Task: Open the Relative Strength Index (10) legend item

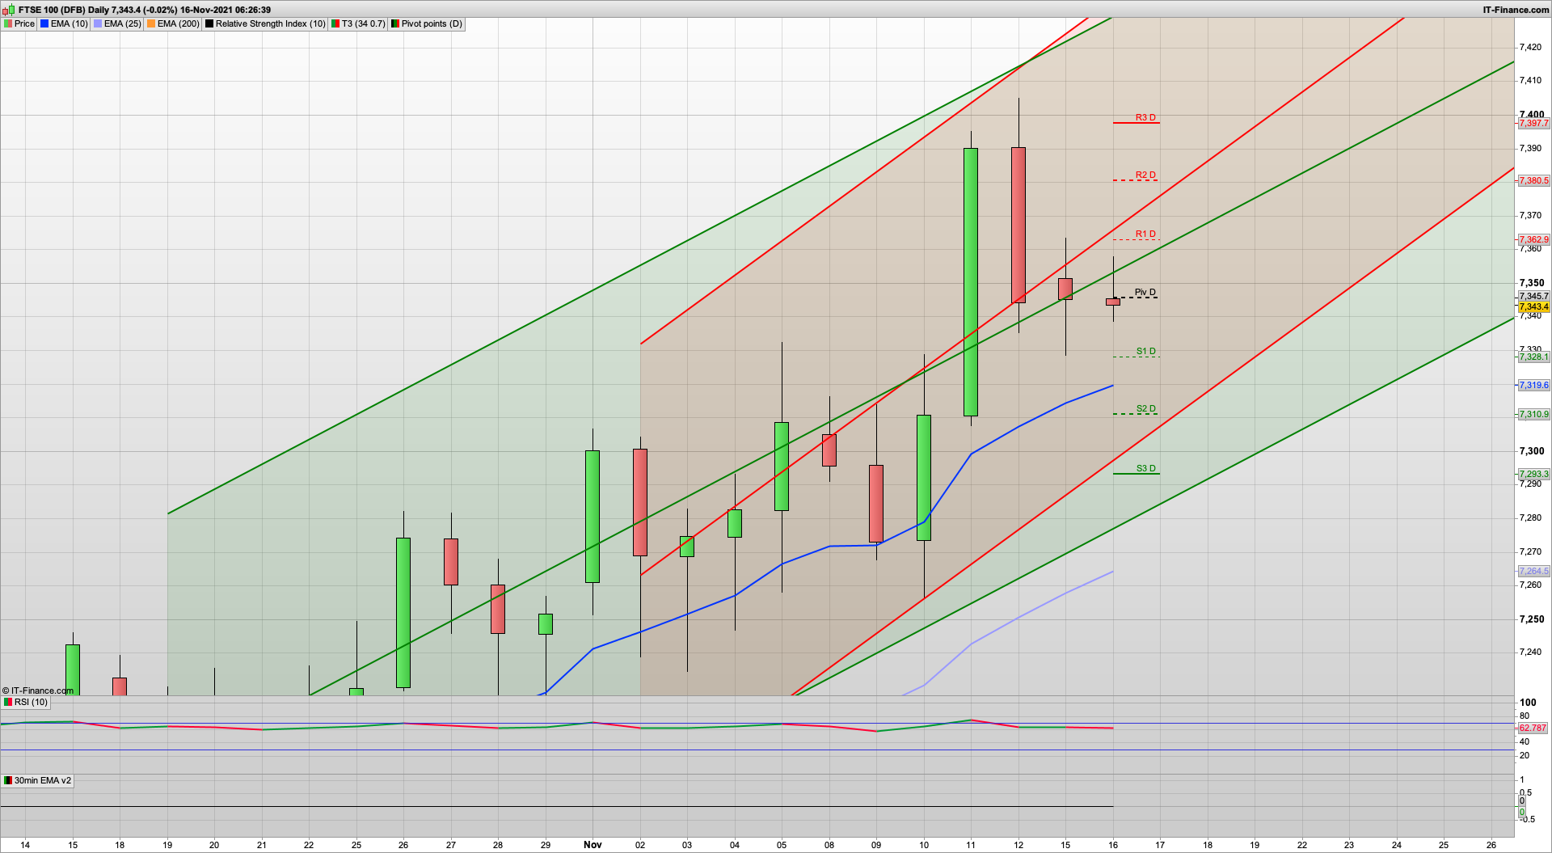Action: [265, 23]
